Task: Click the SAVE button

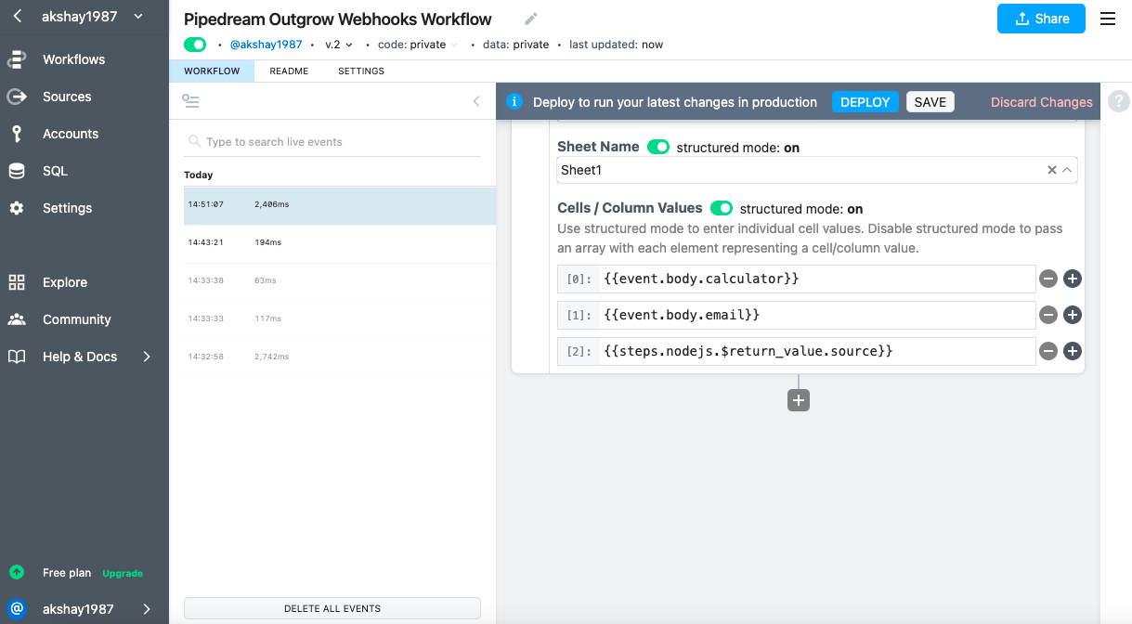Action: pyautogui.click(x=930, y=102)
